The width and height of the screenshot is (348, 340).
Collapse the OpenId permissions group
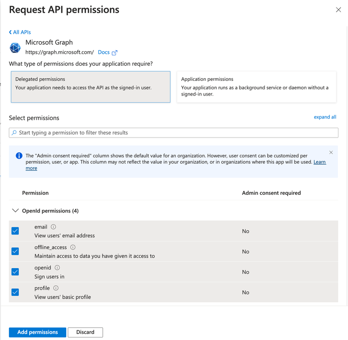coord(15,211)
